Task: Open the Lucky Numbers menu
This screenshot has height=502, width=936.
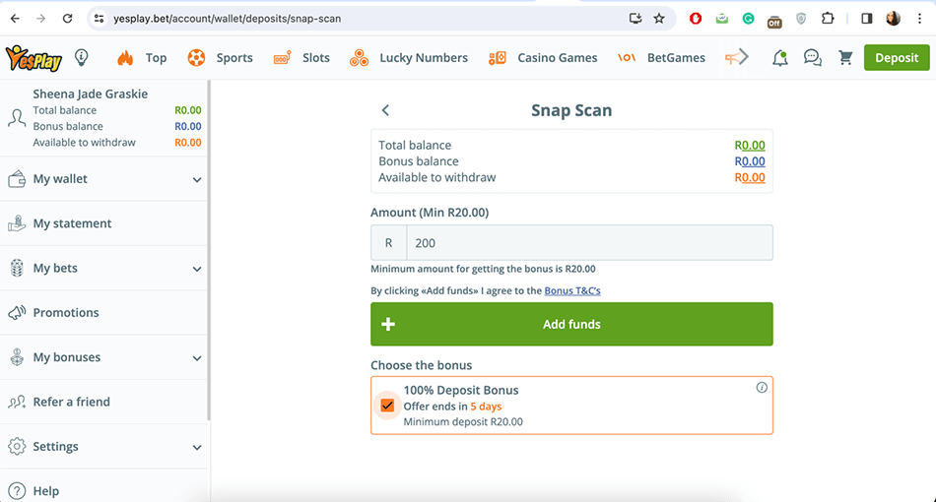Action: (409, 58)
